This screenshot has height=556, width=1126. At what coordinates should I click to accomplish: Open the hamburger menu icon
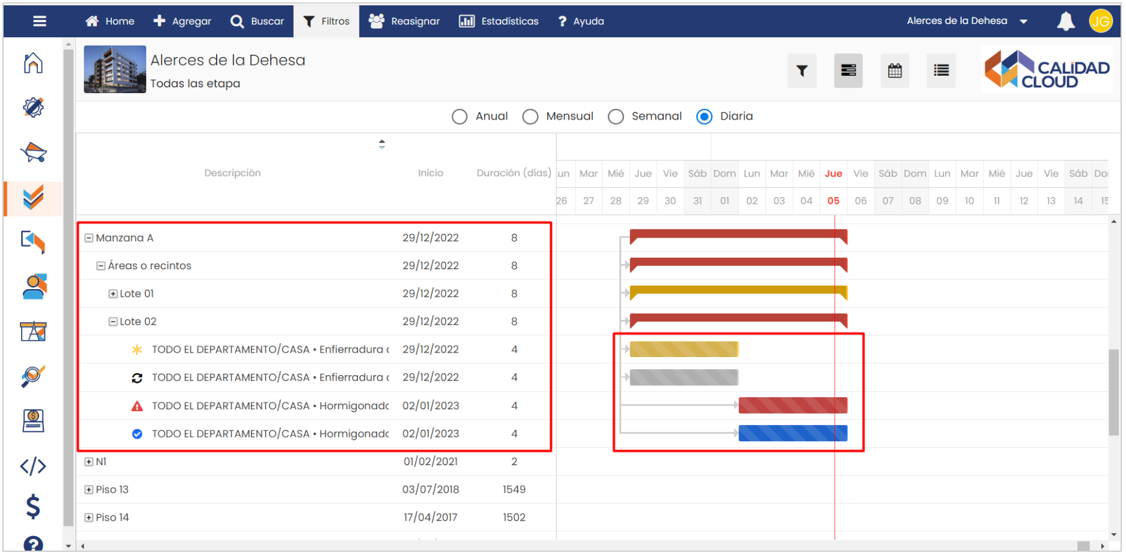(x=40, y=22)
